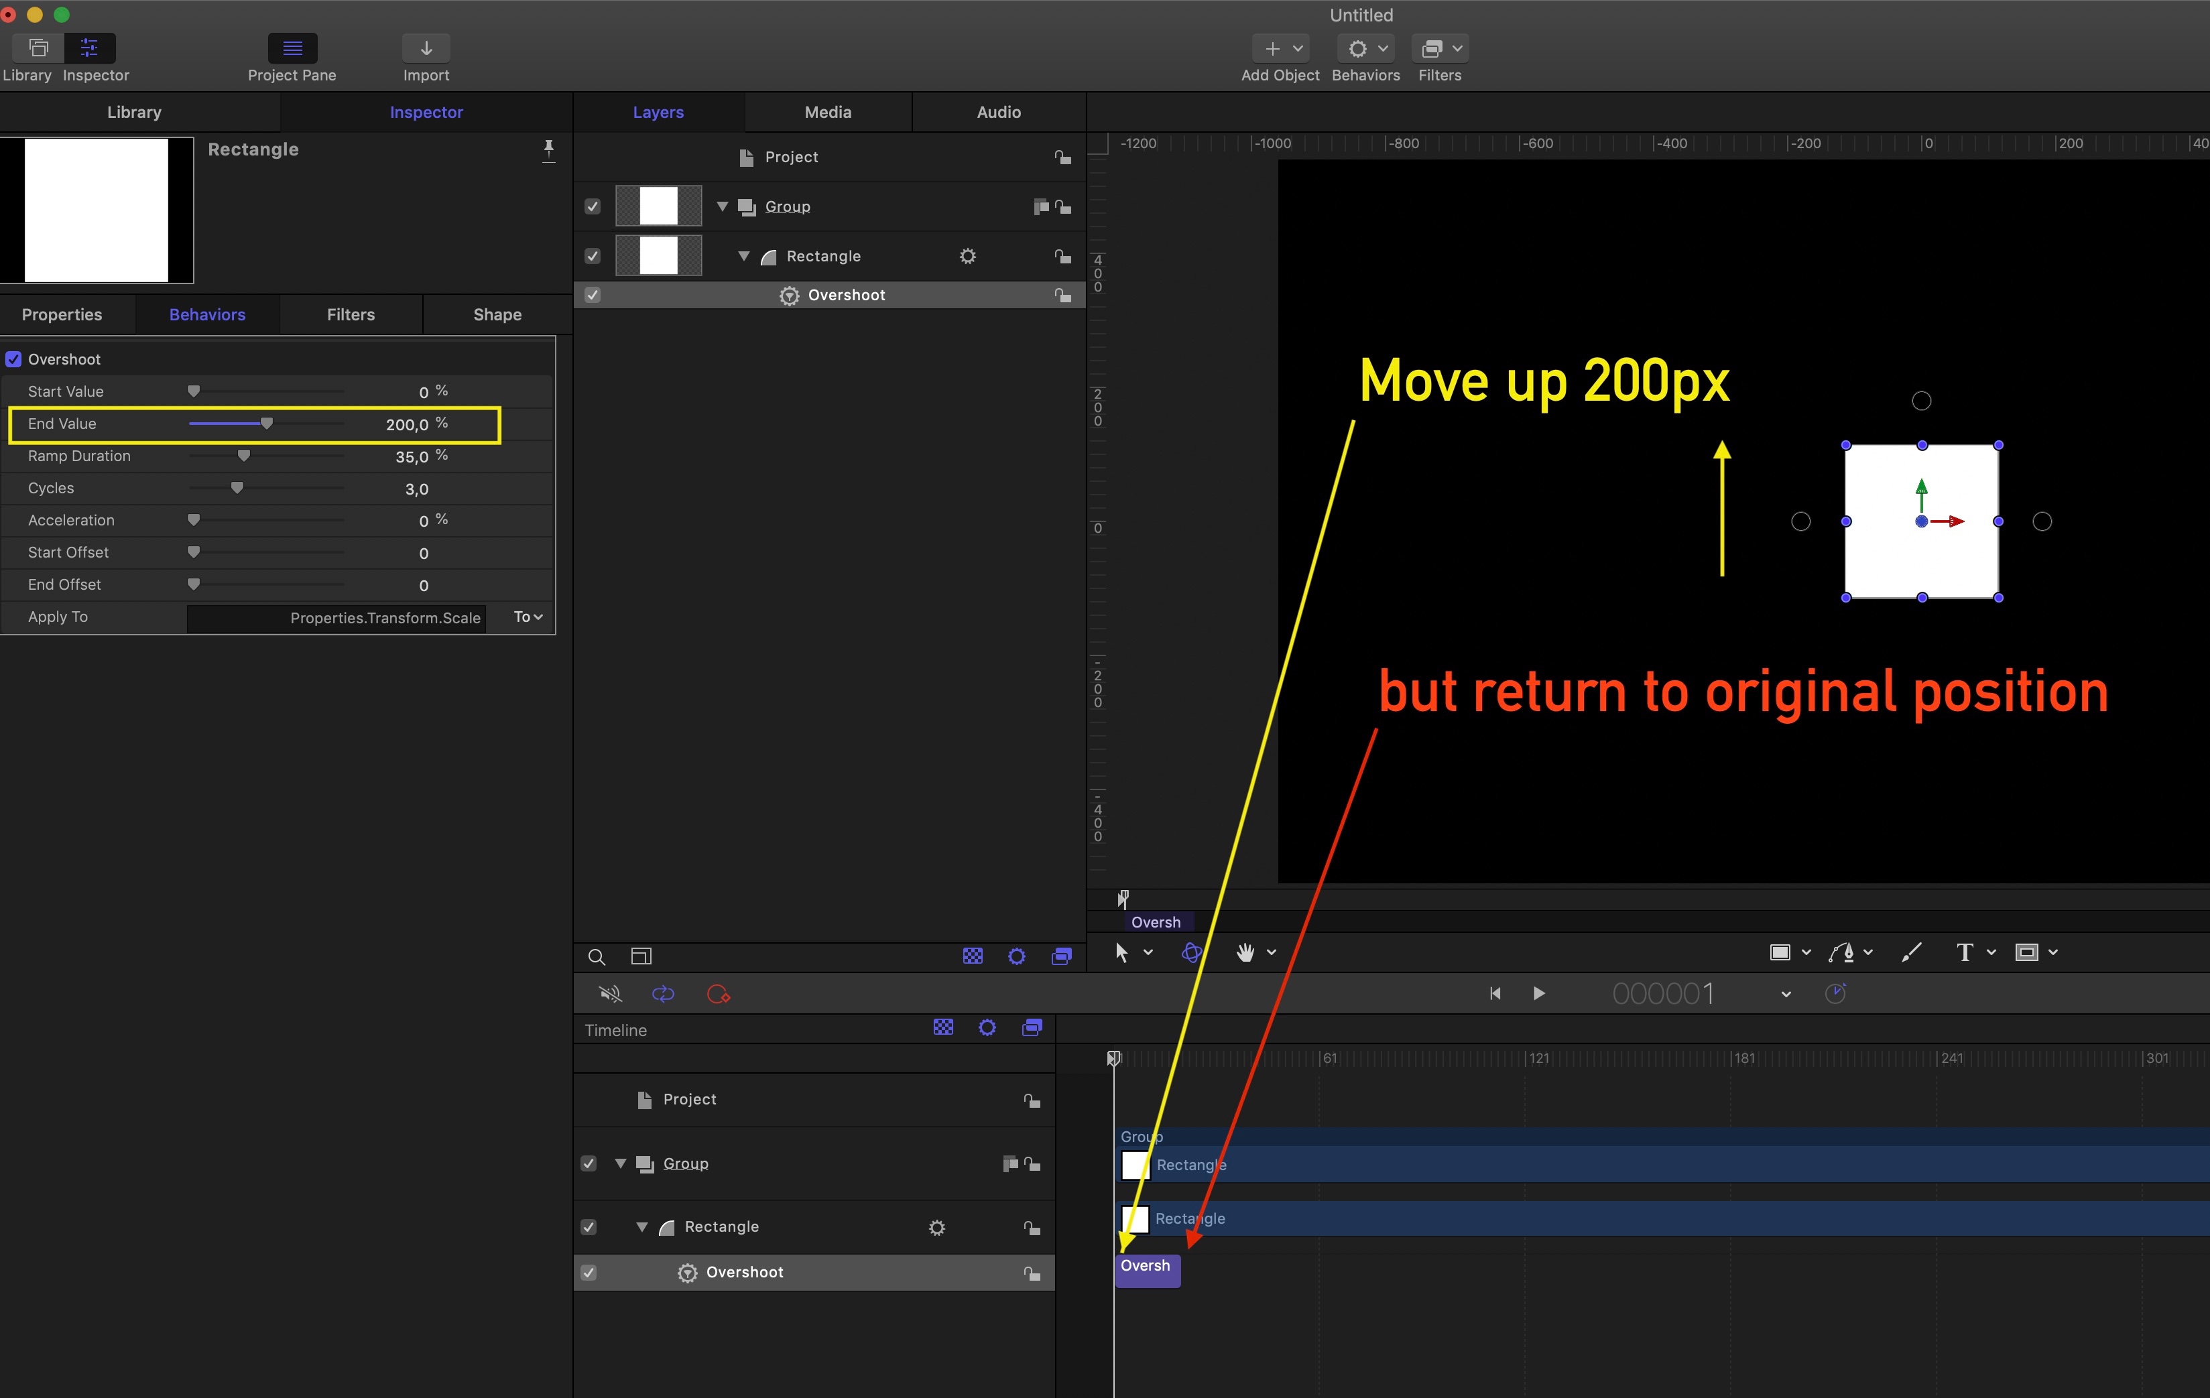Viewport: 2210px width, 1398px height.
Task: Open the Apply To 'To' dropdown
Action: coord(528,617)
